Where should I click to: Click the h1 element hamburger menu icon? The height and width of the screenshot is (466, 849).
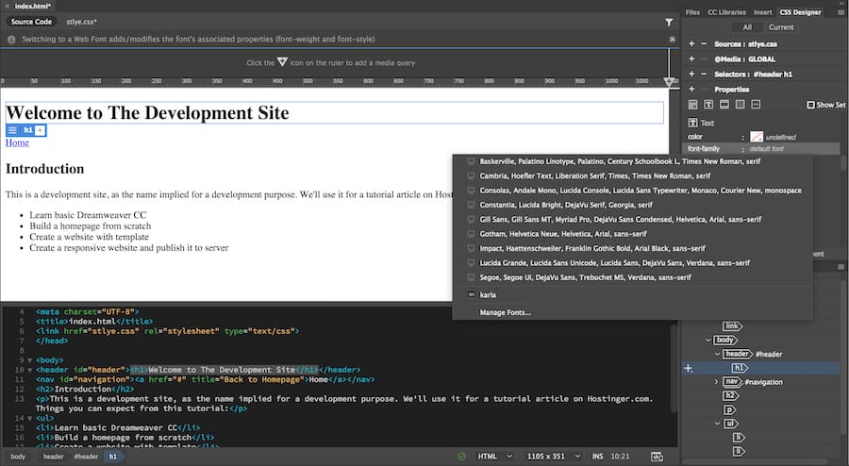(13, 130)
